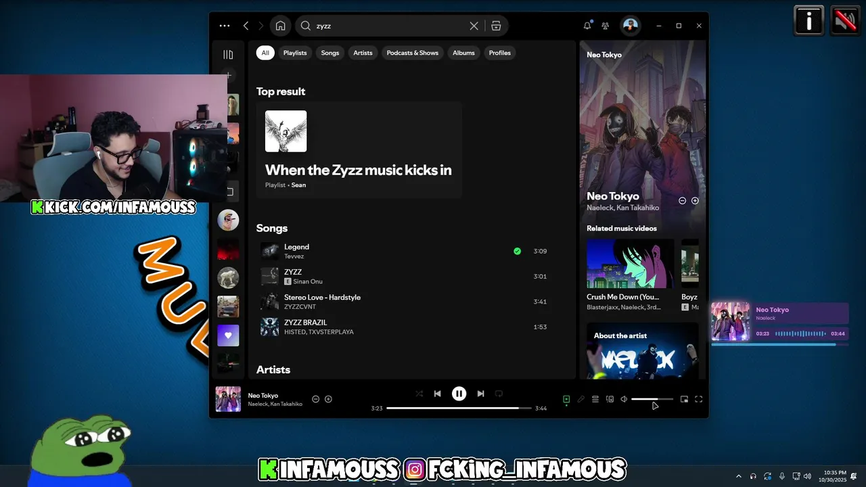Screen dimensions: 866x487
Task: Open the play Queue icon
Action: [x=595, y=399]
